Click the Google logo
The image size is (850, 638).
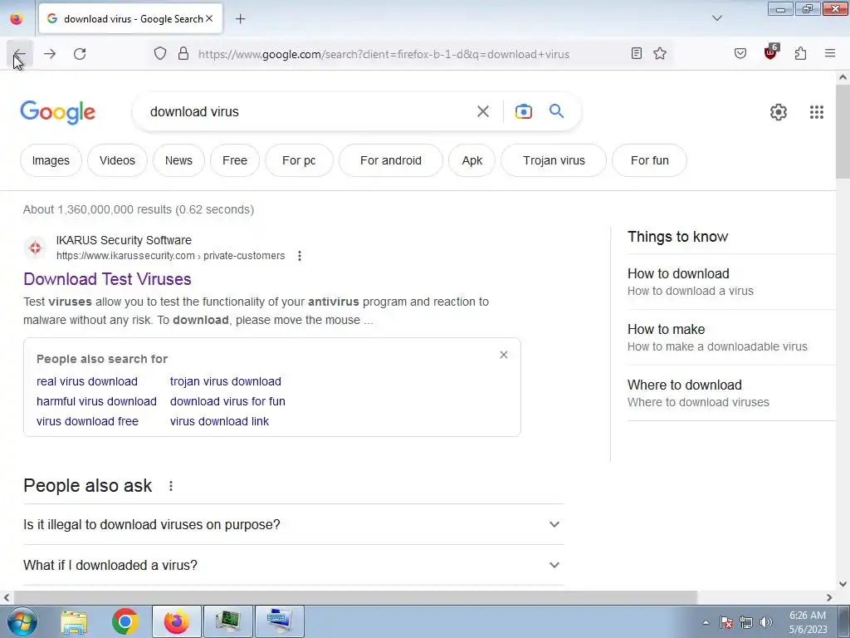coord(57,112)
